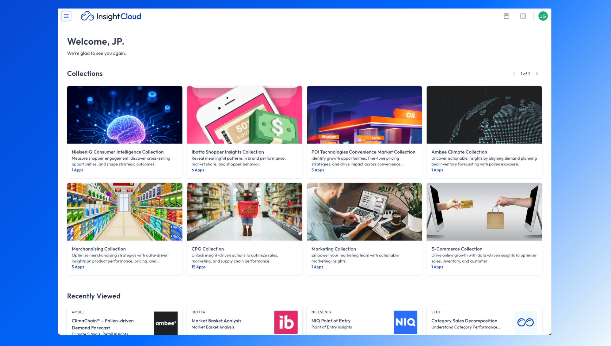The image size is (611, 346).
Task: Click 1 Apps under NielsenIQ collection
Action: (78, 170)
